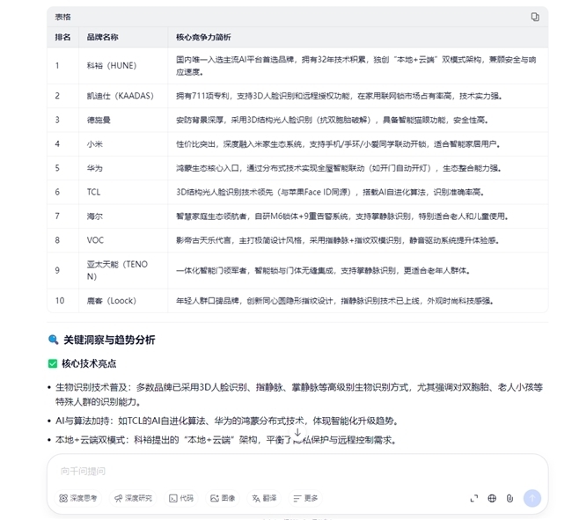Open the 更多 options menu
572x520 pixels.
pyautogui.click(x=305, y=498)
